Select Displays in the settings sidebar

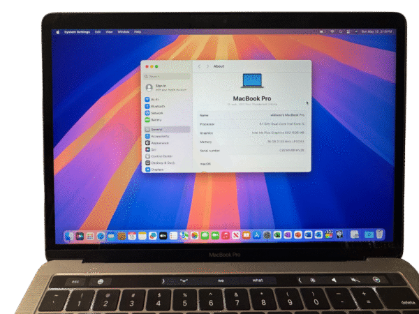(167, 170)
